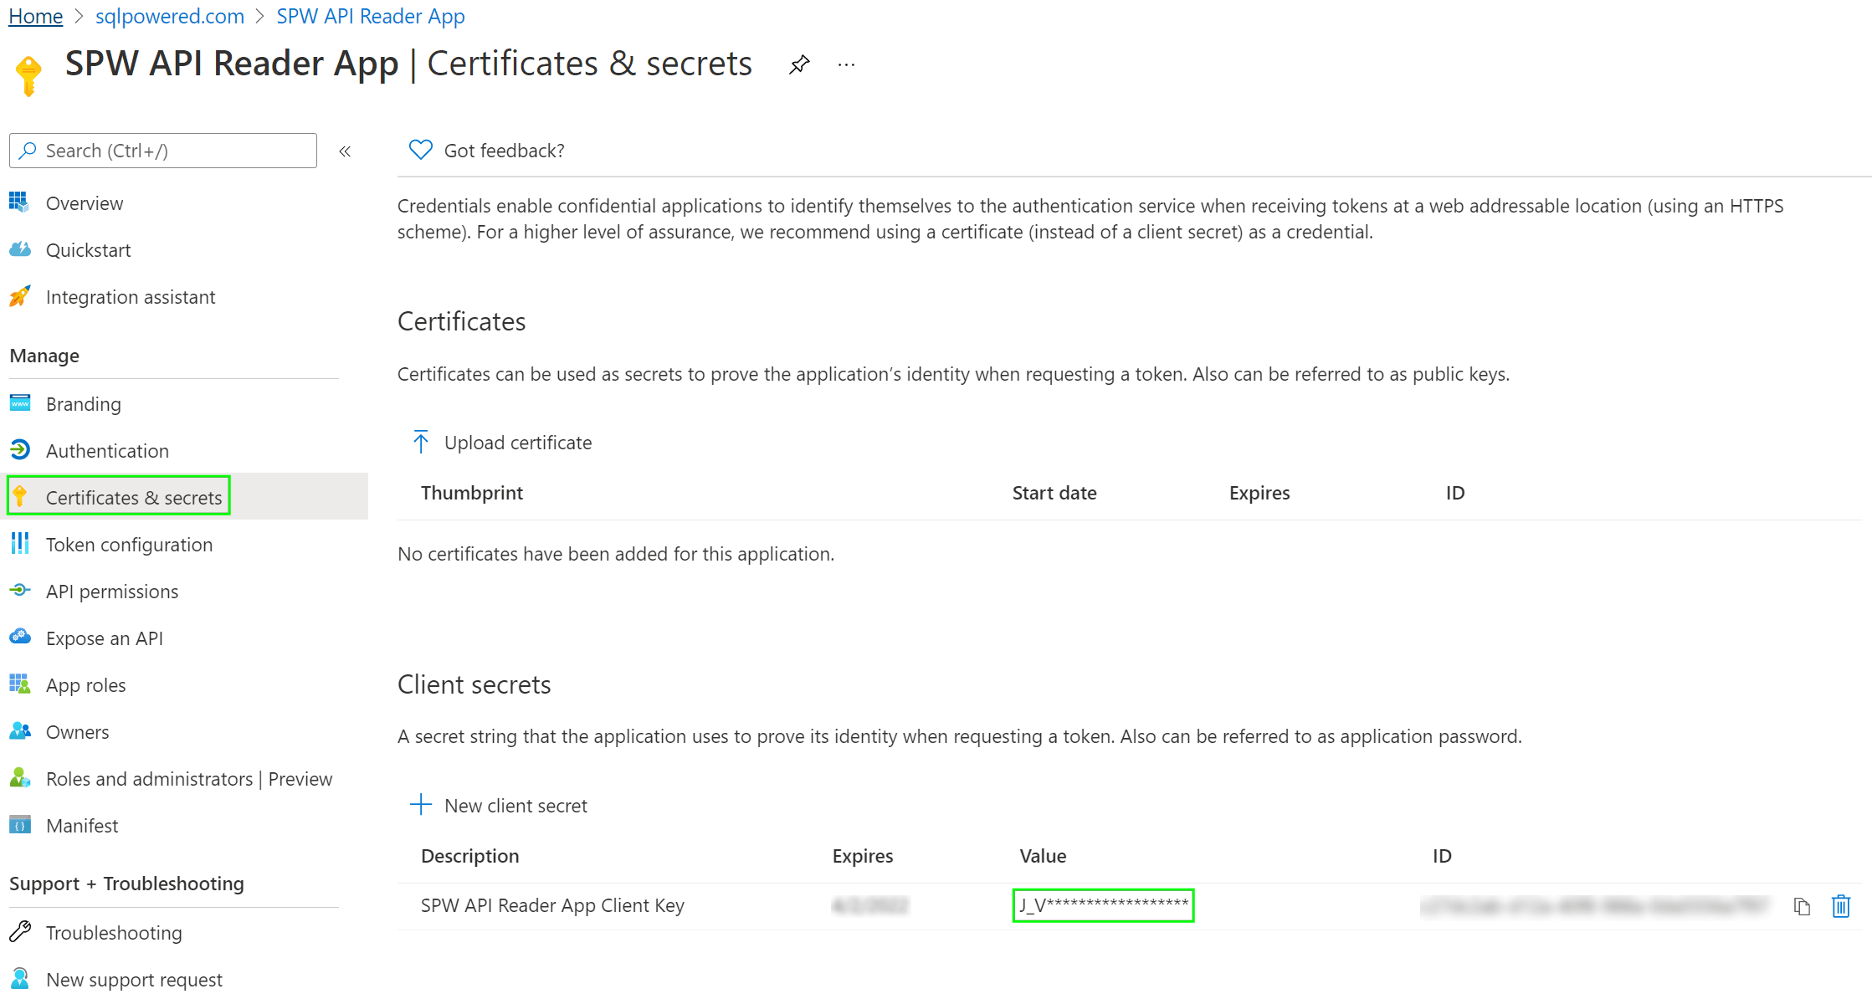Open the ellipsis menu next to pin
Viewport: 1872px width, 999px height.
point(845,64)
